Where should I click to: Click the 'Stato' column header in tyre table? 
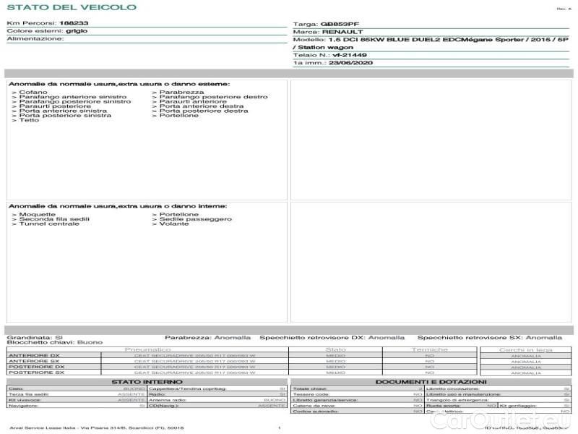pyautogui.click(x=335, y=349)
